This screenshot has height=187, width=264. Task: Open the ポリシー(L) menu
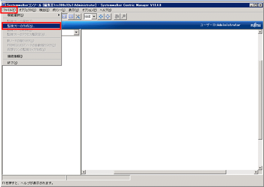click(59, 10)
